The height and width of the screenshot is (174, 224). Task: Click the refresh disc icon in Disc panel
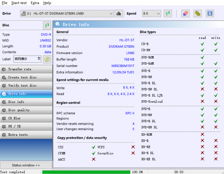pyautogui.click(x=47, y=26)
